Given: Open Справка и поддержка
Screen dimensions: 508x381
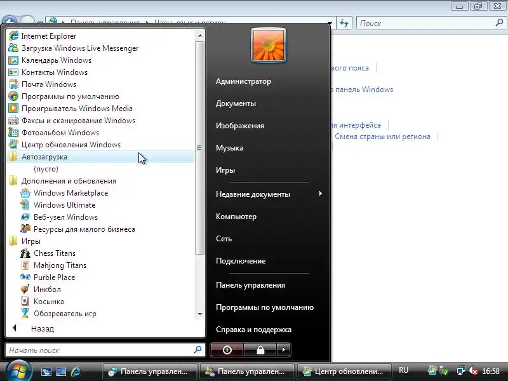Looking at the screenshot, I should pos(253,329).
